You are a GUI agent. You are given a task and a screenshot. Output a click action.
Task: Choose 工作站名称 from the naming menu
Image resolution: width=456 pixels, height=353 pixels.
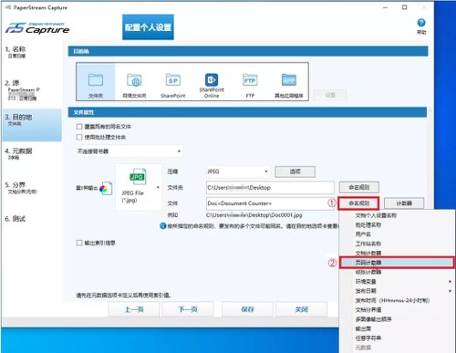pyautogui.click(x=368, y=244)
